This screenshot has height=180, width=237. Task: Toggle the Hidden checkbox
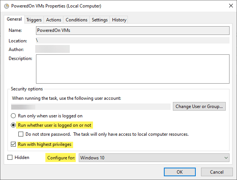(10, 158)
